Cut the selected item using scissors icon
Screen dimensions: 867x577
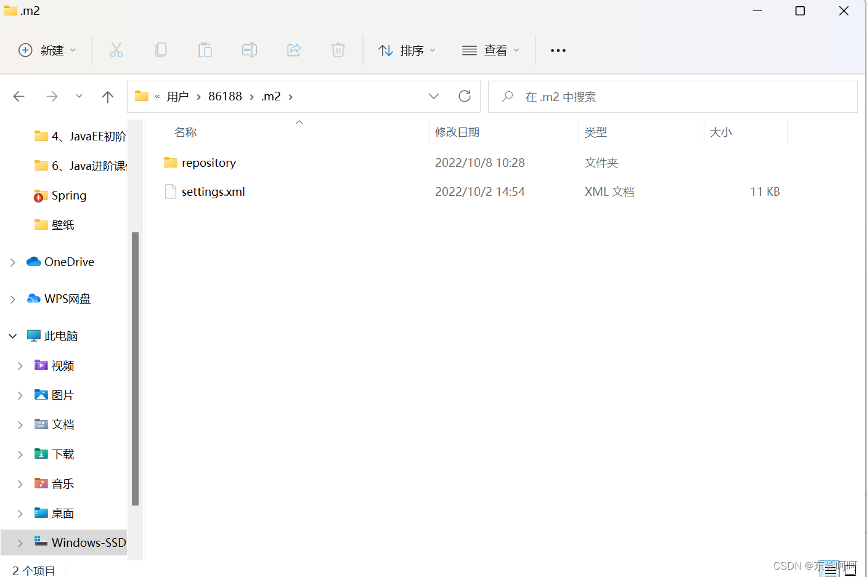pyautogui.click(x=116, y=50)
